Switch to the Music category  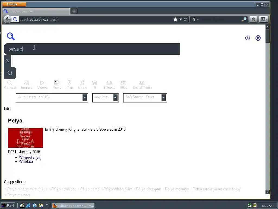pyautogui.click(x=82, y=85)
